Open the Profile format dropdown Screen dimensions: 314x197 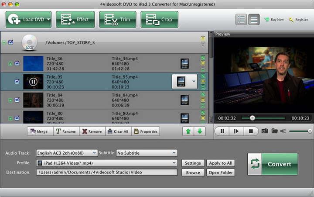pyautogui.click(x=107, y=163)
